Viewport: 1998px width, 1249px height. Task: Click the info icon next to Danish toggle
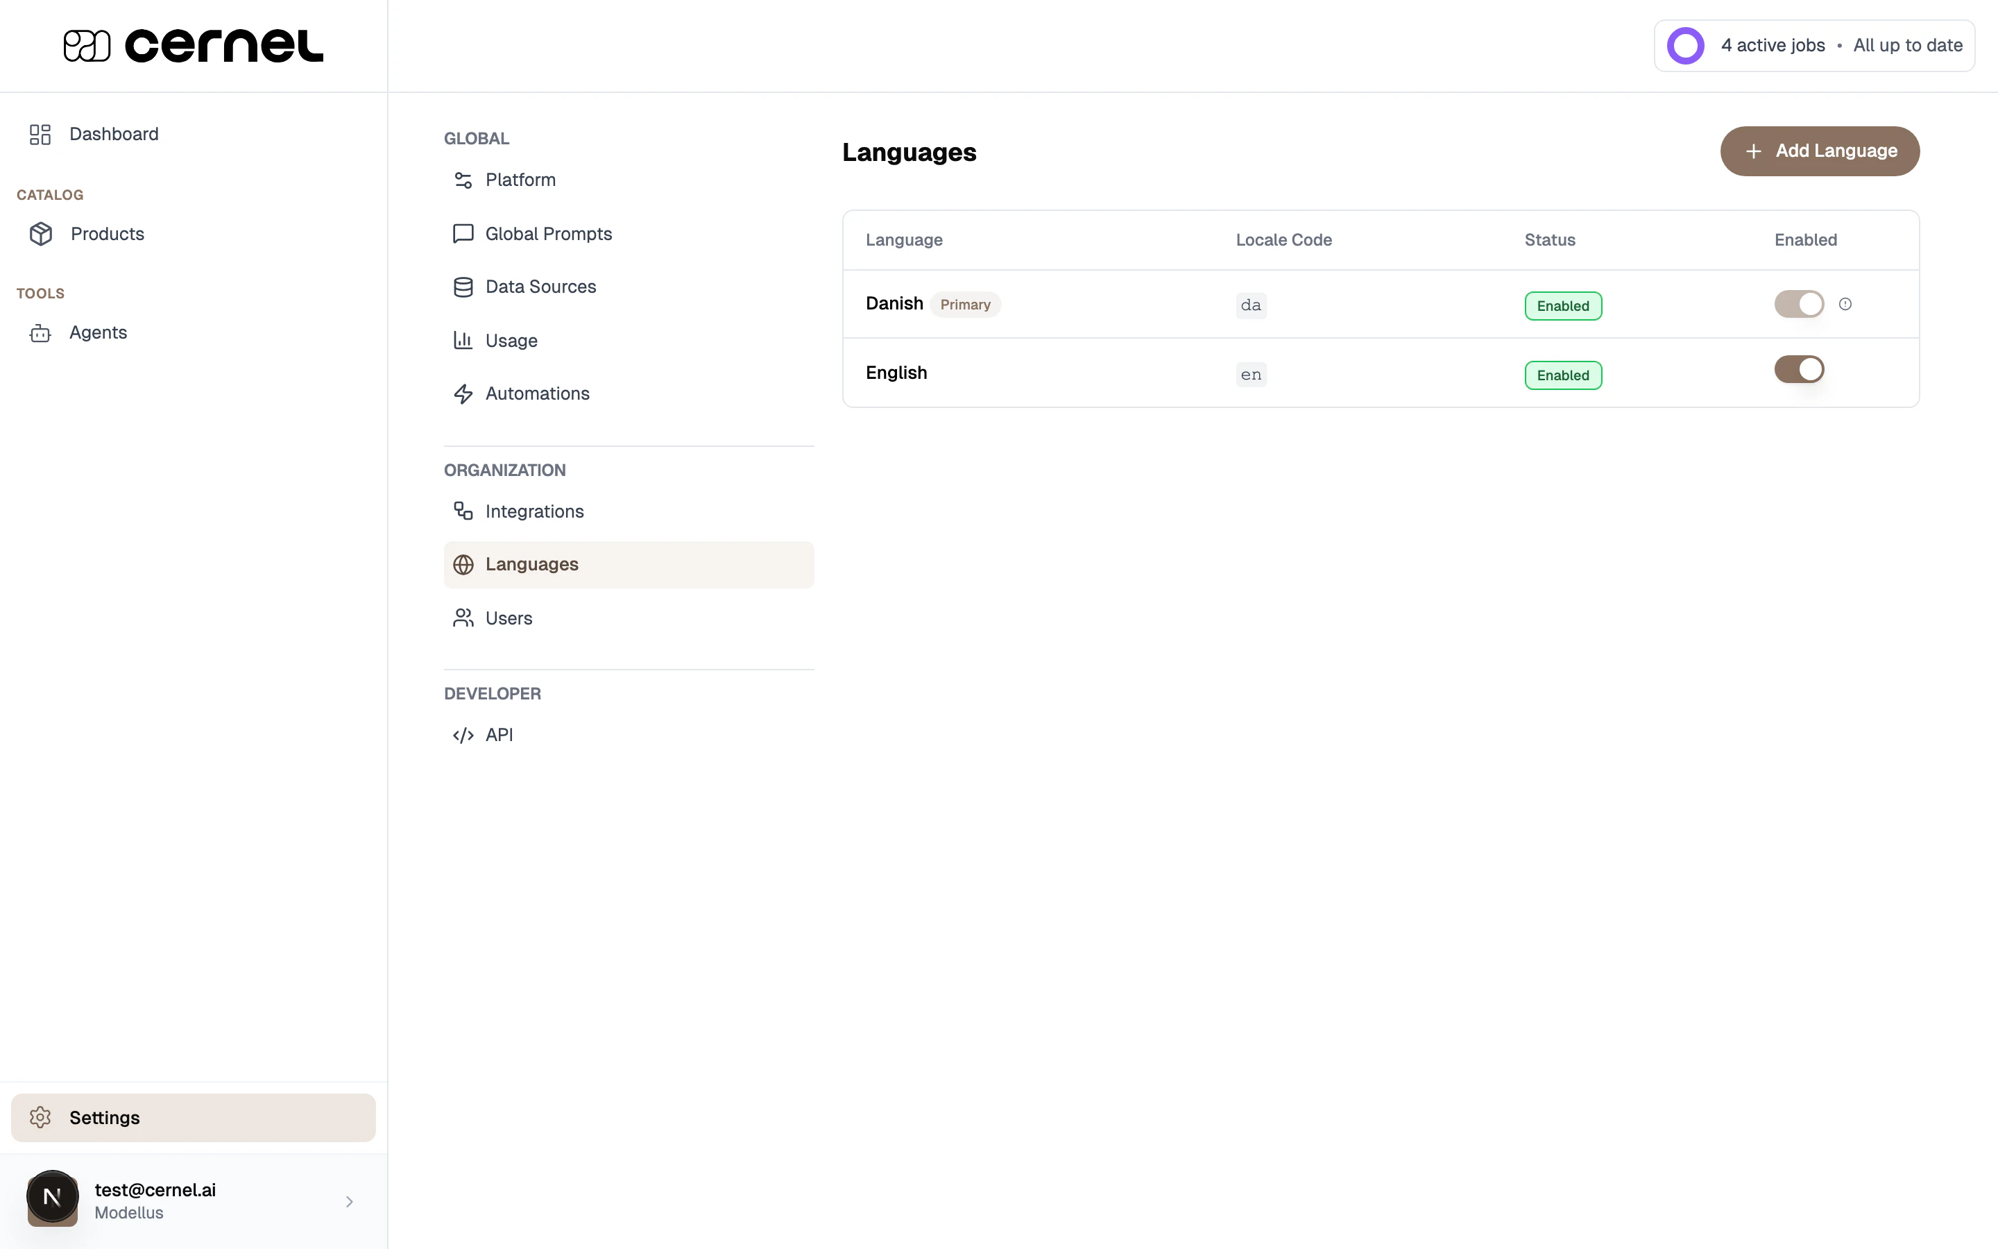click(x=1845, y=304)
